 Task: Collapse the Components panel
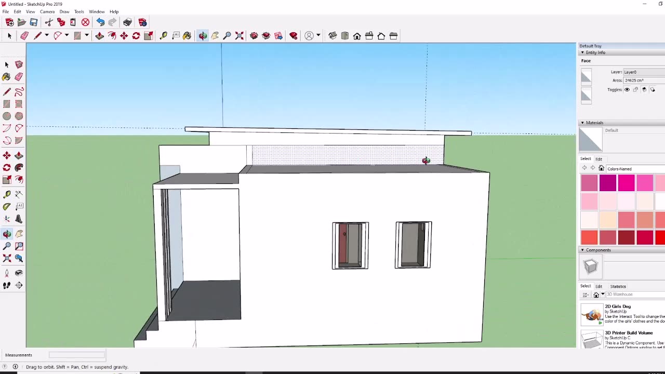point(582,250)
